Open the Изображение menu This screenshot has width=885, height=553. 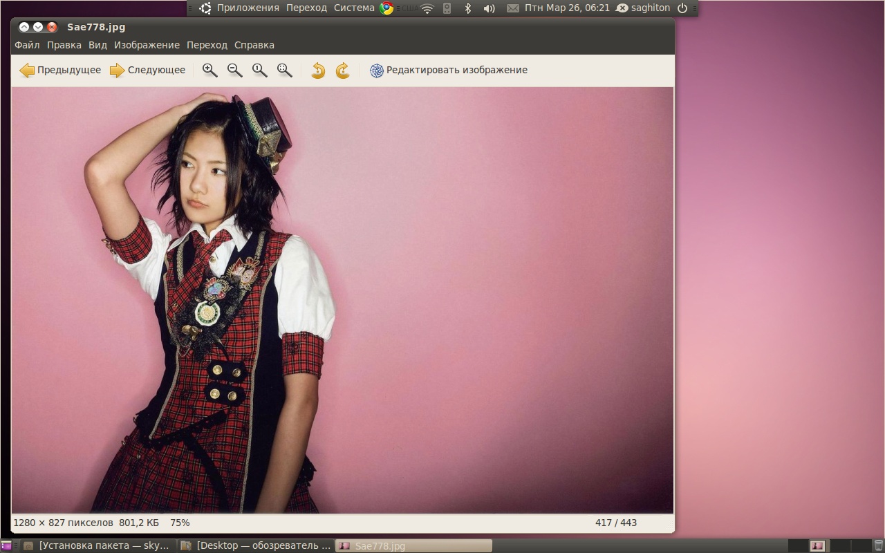(x=147, y=45)
